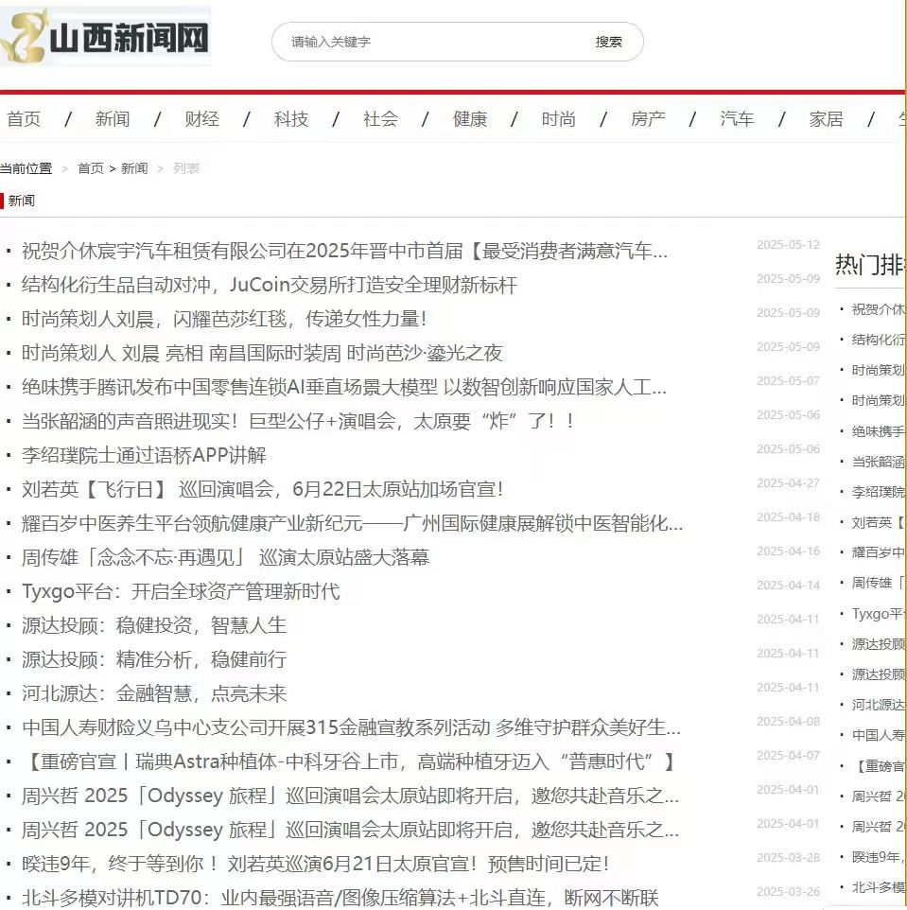The height and width of the screenshot is (910, 907).
Task: Open the 瑞典Astra种植体 dental implant article
Action: (348, 762)
